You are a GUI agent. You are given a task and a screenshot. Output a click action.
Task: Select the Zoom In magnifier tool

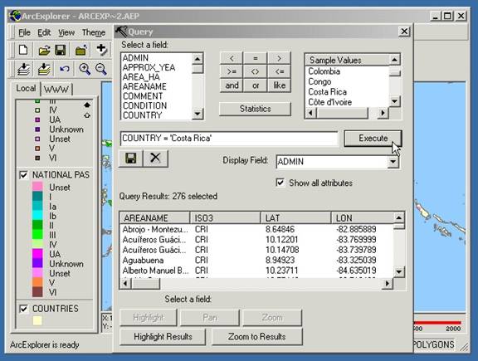pos(85,69)
